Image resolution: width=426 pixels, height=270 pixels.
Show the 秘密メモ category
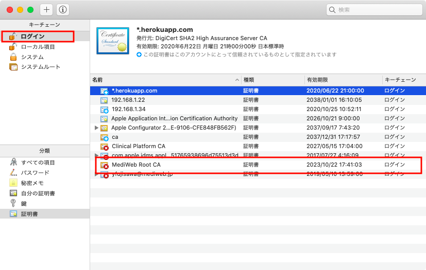pos(45,183)
